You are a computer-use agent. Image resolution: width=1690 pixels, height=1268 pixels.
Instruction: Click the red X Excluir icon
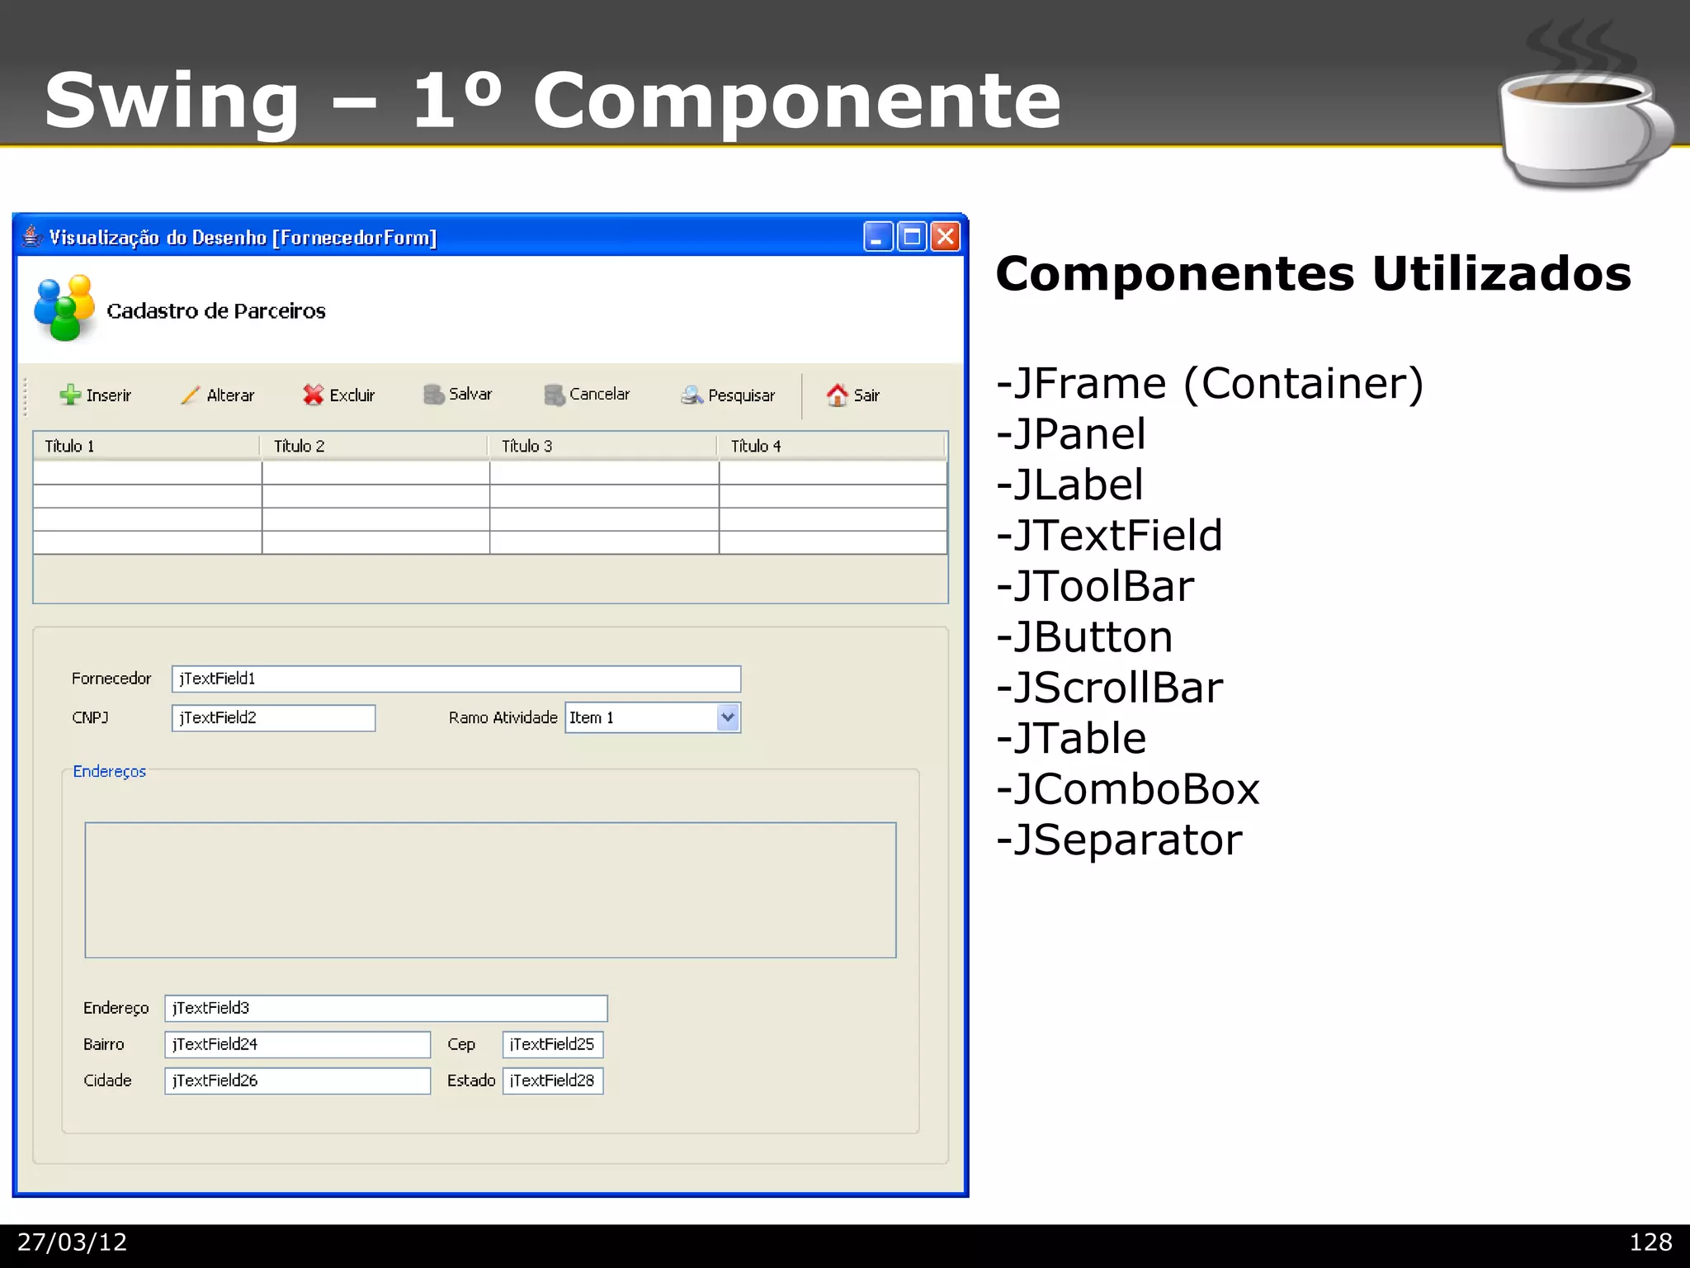313,395
